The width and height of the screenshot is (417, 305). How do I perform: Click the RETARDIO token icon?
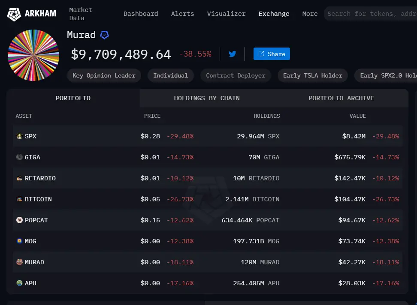[19, 178]
